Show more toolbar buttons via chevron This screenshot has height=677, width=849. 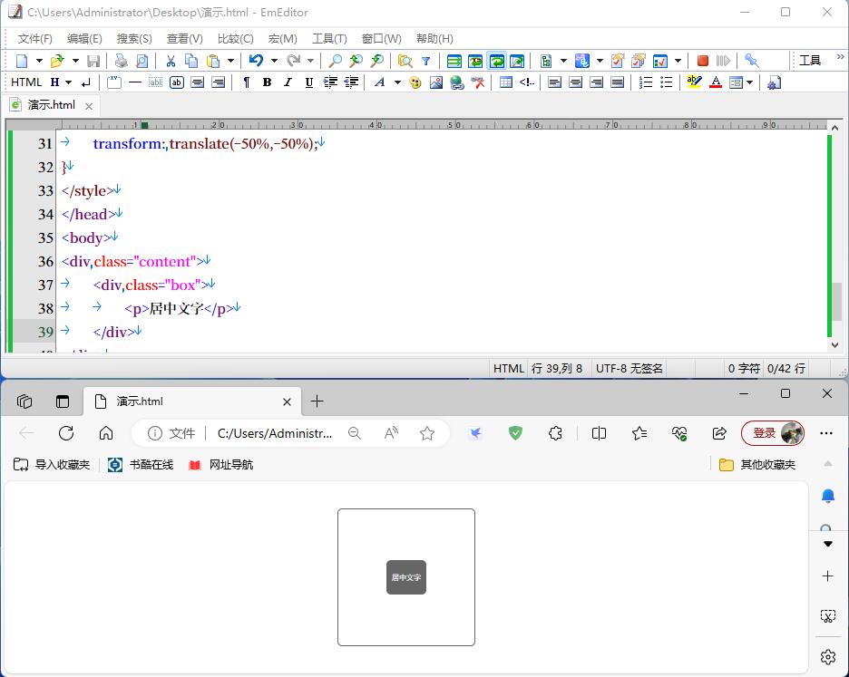tap(840, 57)
